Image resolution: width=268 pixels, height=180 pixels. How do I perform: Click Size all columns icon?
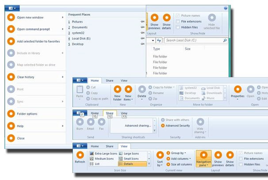point(169,164)
